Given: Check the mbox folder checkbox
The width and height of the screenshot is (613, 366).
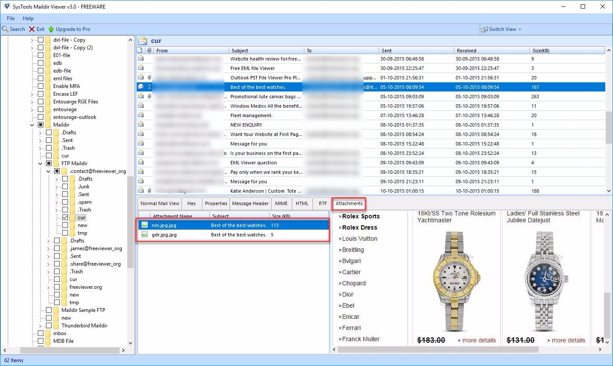Looking at the screenshot, I should click(x=41, y=333).
